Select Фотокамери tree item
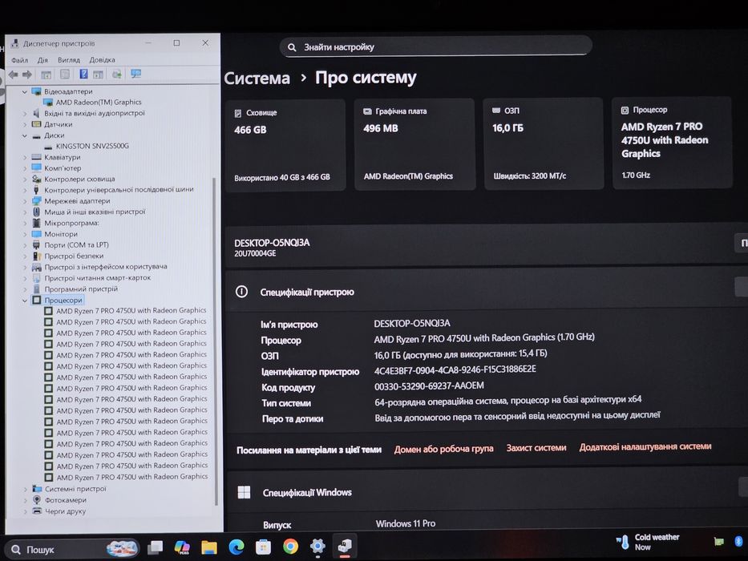The image size is (748, 561). pyautogui.click(x=66, y=500)
